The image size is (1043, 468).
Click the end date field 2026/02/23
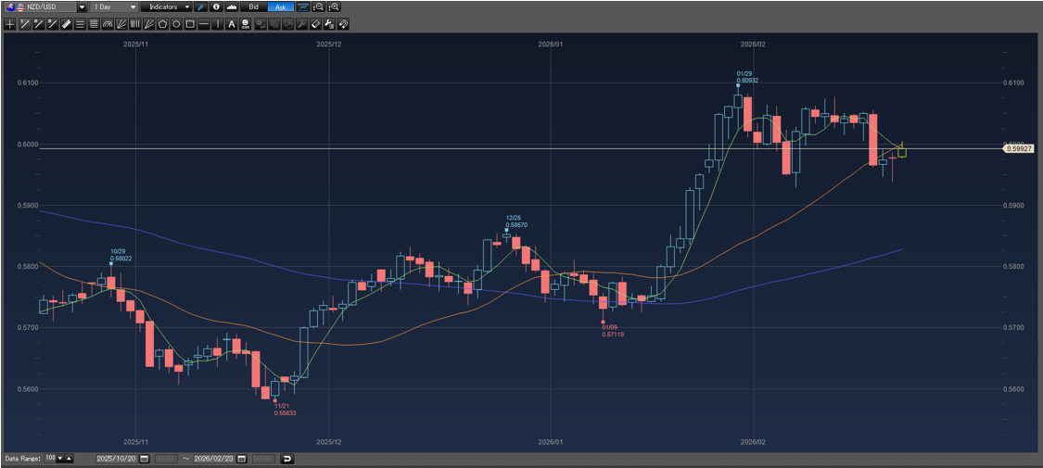tap(213, 459)
